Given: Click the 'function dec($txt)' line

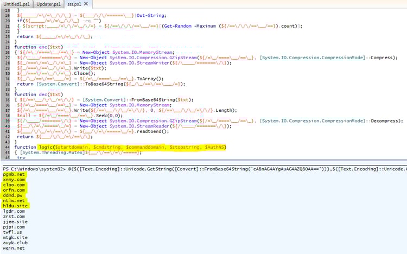Looking at the screenshot, I should [39, 94].
